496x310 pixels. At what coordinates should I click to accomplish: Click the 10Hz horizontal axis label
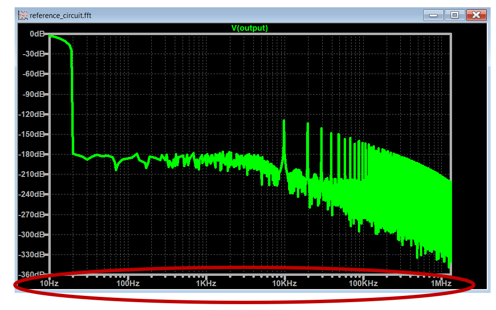(x=49, y=283)
